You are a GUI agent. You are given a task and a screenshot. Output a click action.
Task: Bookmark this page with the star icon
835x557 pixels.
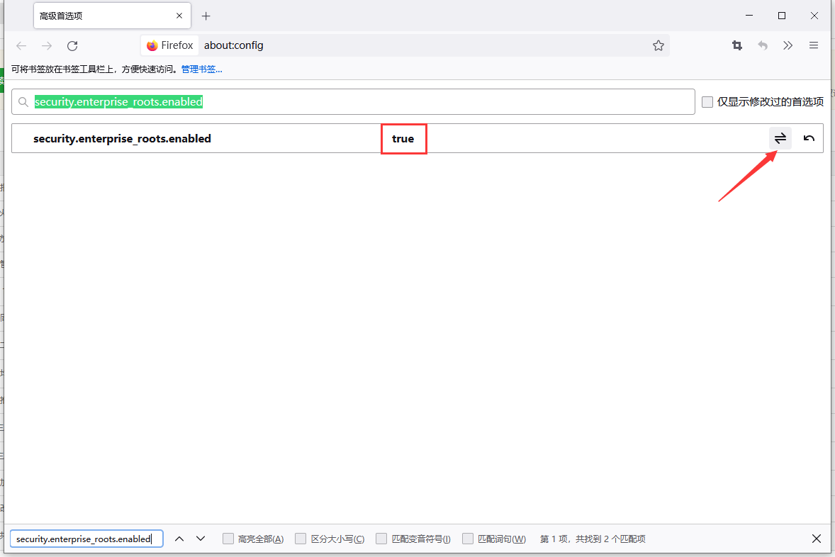click(x=658, y=45)
